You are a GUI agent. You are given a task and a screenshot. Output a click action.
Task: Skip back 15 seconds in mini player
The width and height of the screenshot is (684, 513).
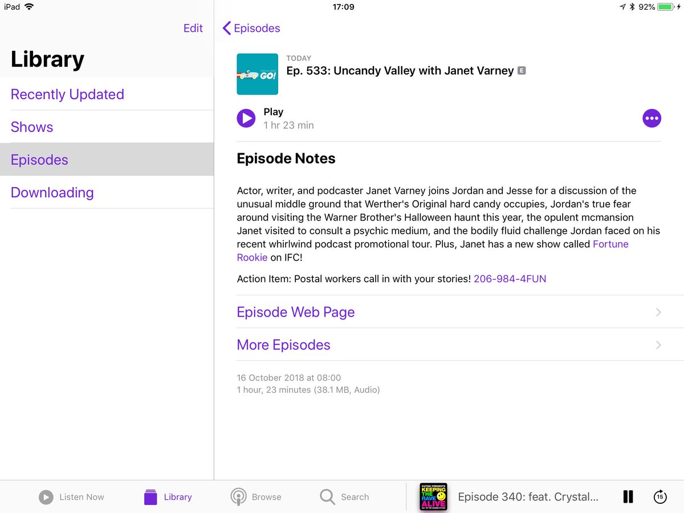click(660, 497)
